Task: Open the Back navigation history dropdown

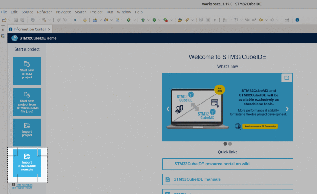Action: (x=267, y=20)
